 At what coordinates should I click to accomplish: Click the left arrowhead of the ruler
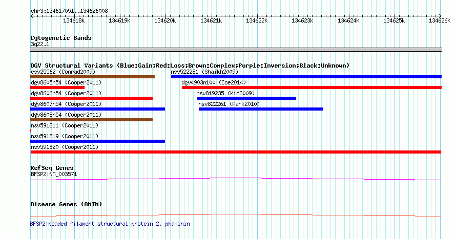tap(32, 16)
